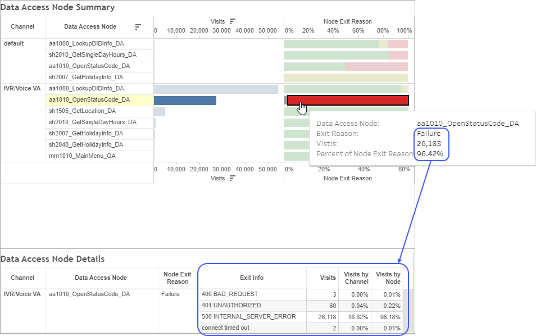
Task: Select the mm1010_MainMenu_QA node row
Action: coord(81,156)
